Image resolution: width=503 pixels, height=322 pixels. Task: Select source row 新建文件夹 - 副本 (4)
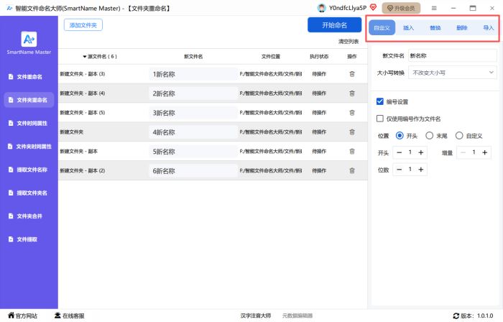(x=83, y=93)
